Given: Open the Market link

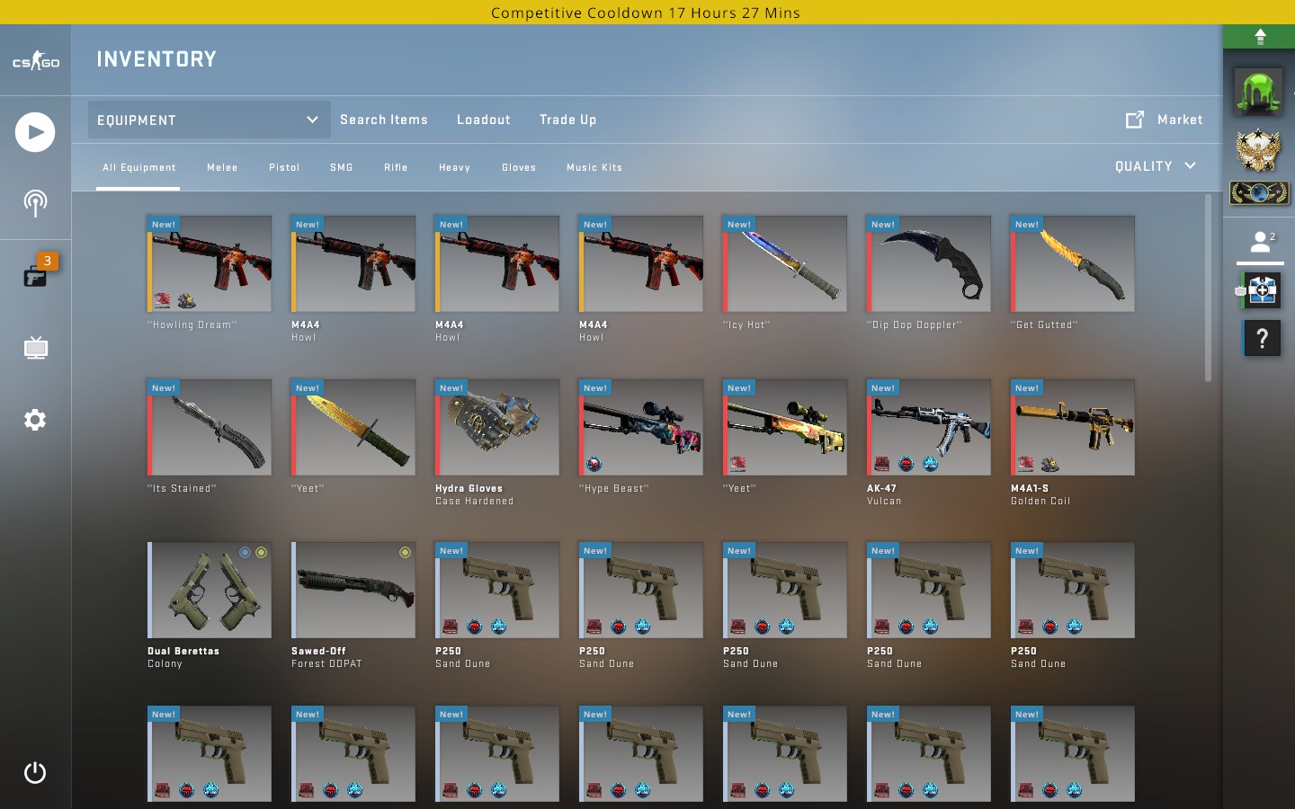Looking at the screenshot, I should coord(1165,120).
